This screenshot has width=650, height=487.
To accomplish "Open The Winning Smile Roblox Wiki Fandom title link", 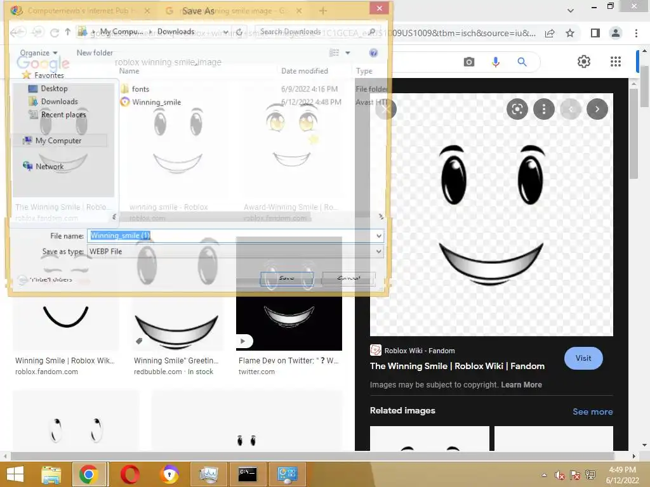I will pos(457,366).
